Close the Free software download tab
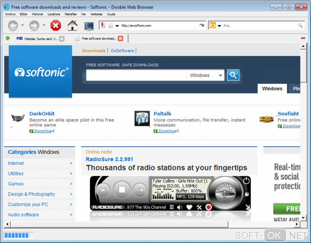311x243 pixels. pos(120,38)
